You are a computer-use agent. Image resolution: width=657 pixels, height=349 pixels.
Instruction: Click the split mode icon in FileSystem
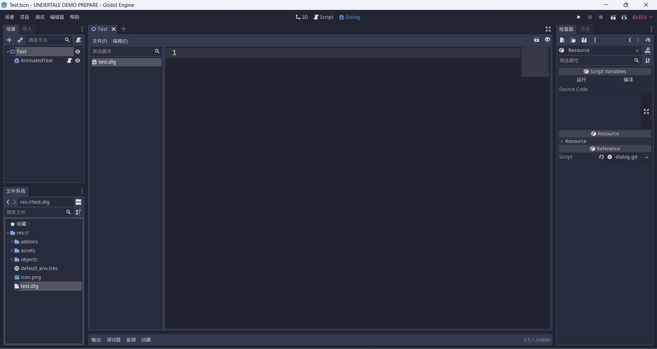78,202
